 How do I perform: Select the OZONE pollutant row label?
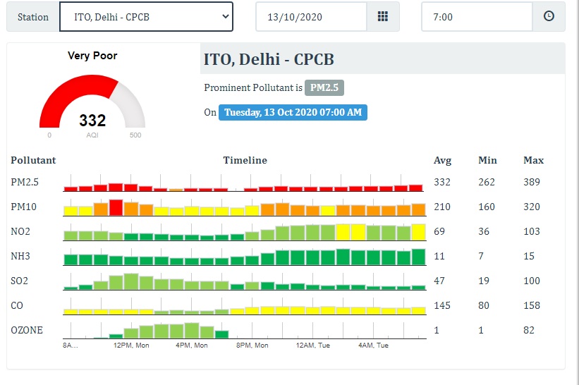[27, 331]
